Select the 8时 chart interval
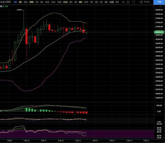 [80, 2]
